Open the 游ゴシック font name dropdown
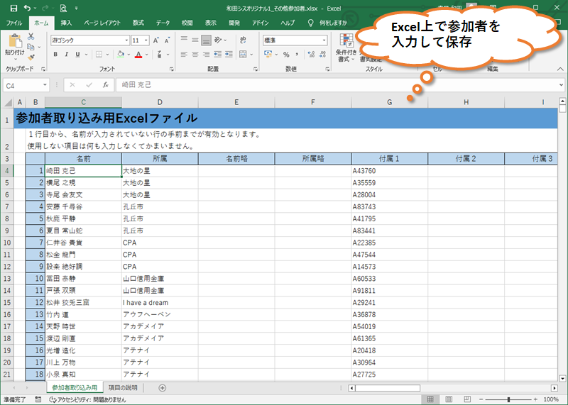 pyautogui.click(x=126, y=40)
